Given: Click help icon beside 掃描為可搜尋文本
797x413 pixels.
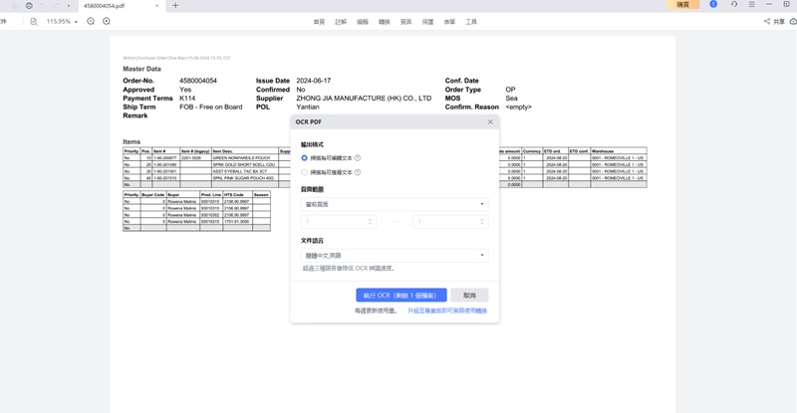Looking at the screenshot, I should pyautogui.click(x=358, y=172).
